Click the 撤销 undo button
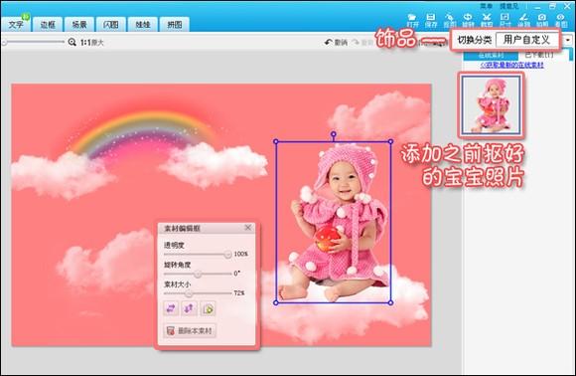 pyautogui.click(x=336, y=43)
